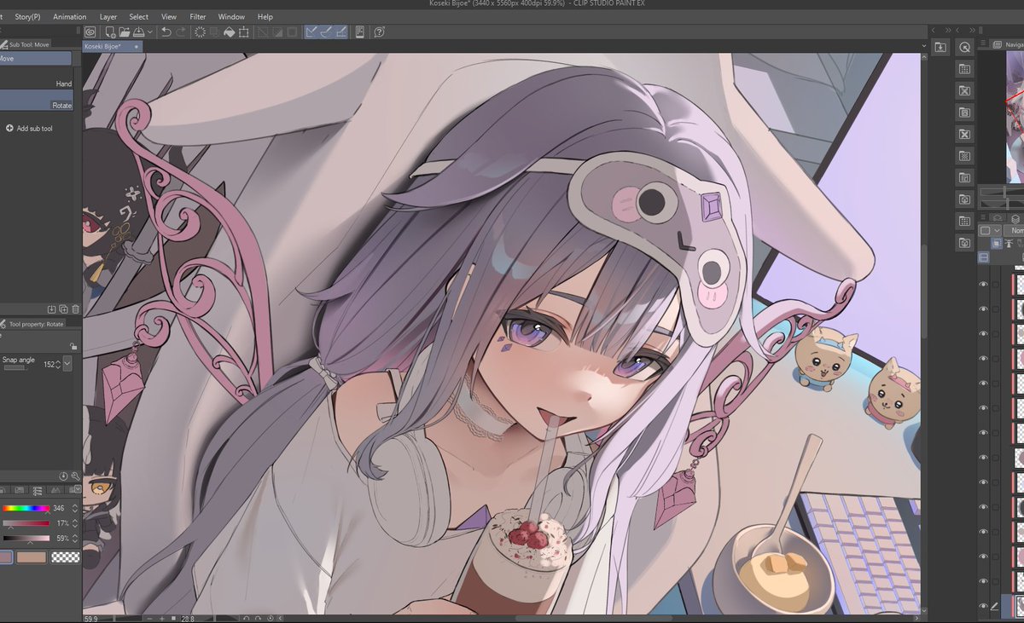
Task: Click the canvas zoom value 59.9
Action: click(90, 618)
